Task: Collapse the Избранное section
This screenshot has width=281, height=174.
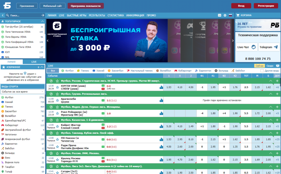Action: point(42,67)
